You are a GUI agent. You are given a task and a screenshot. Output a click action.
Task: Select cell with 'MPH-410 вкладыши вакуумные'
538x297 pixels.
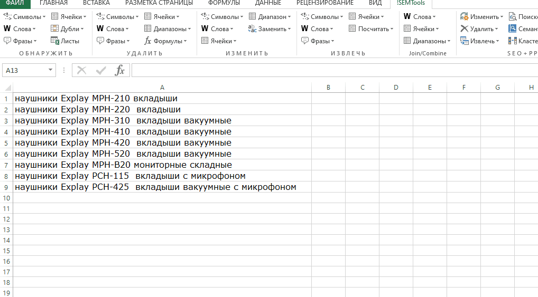pos(162,131)
